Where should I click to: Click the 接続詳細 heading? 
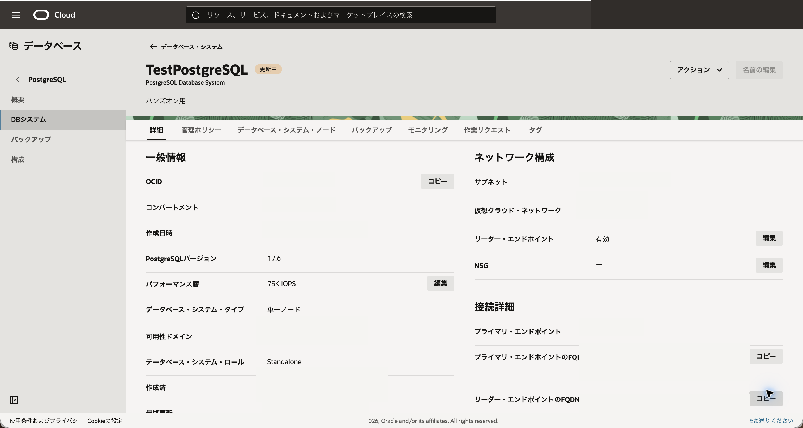pyautogui.click(x=494, y=307)
